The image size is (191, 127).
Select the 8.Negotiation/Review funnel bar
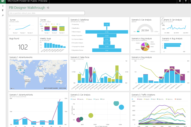107,50
